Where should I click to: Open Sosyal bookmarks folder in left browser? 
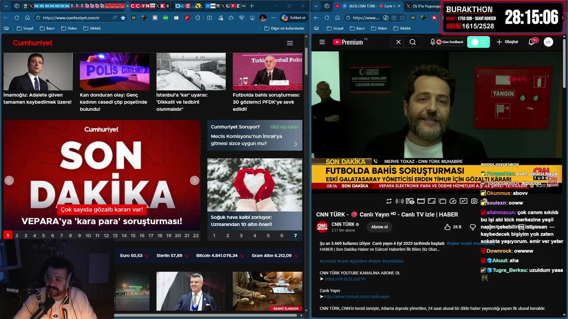[25, 28]
